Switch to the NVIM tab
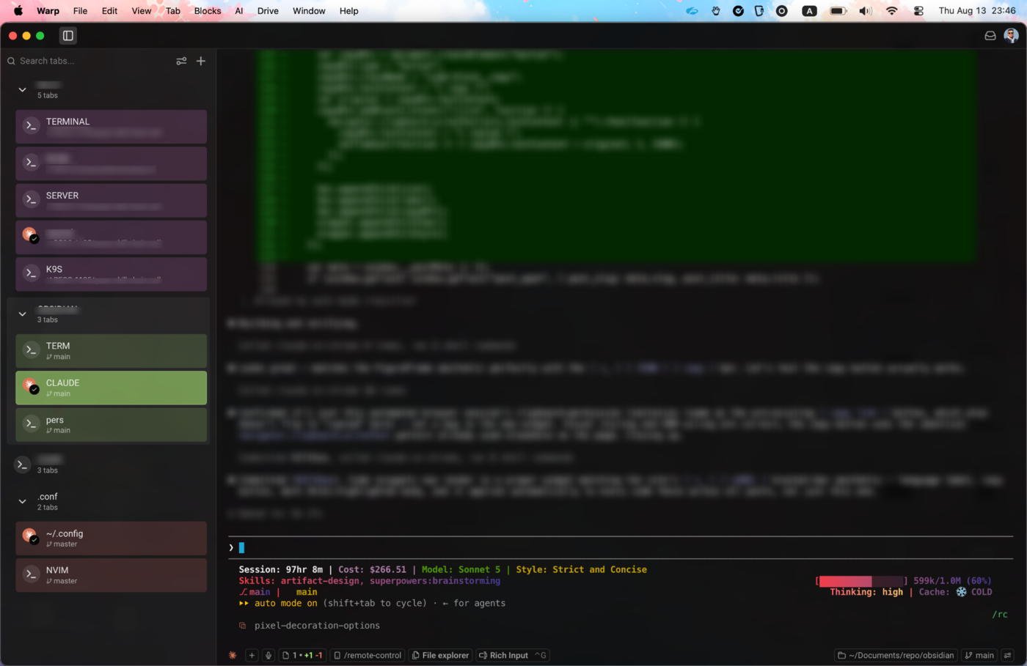This screenshot has height=666, width=1027. pos(111,575)
